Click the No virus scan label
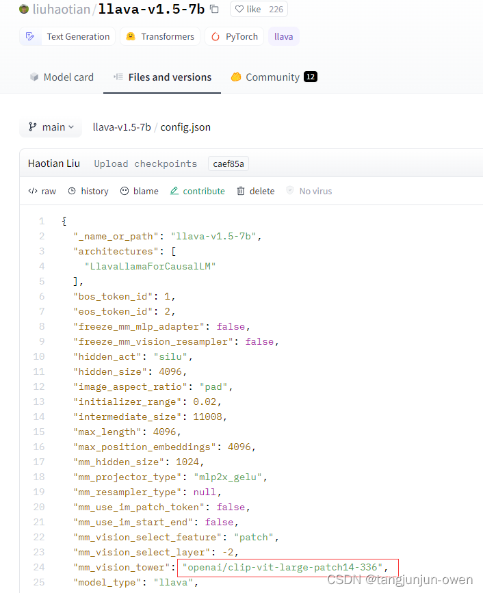Image resolution: width=483 pixels, height=593 pixels. pos(315,192)
